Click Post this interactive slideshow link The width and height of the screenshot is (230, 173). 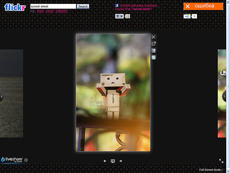point(136,7)
